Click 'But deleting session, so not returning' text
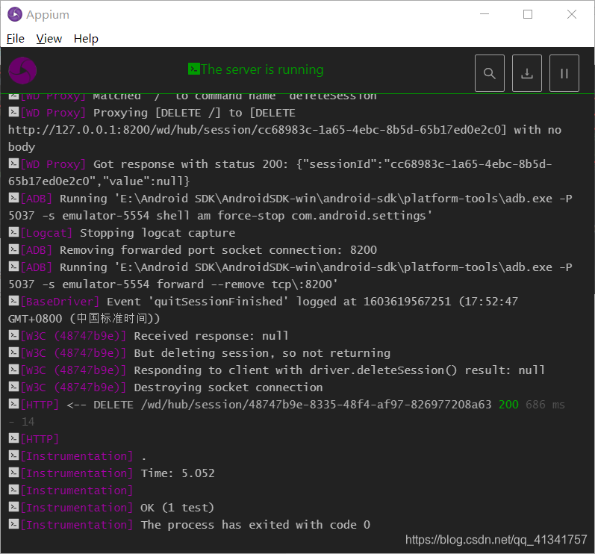Screen dimensions: 595x554 tap(262, 353)
